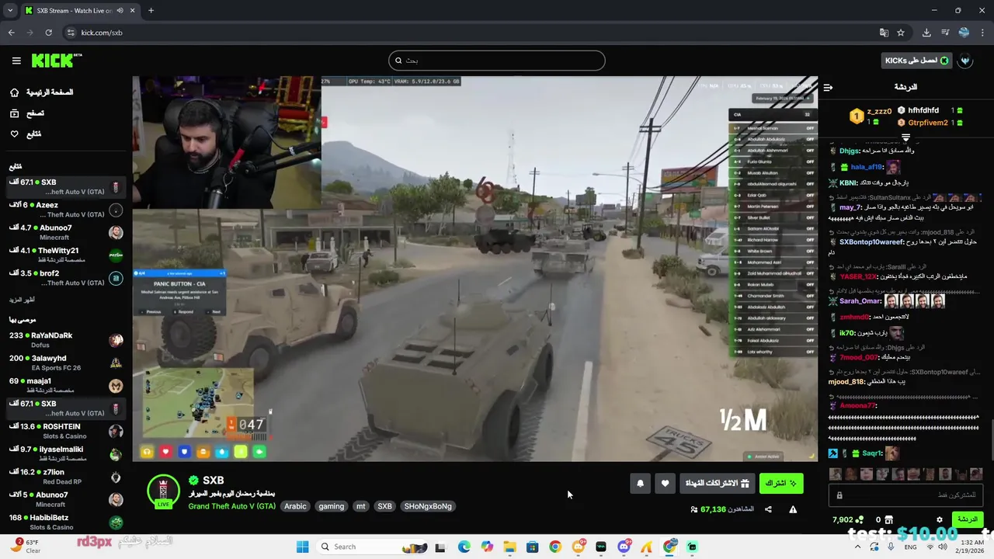Bookmark this page with star icon
The height and width of the screenshot is (559, 994).
pyautogui.click(x=901, y=33)
